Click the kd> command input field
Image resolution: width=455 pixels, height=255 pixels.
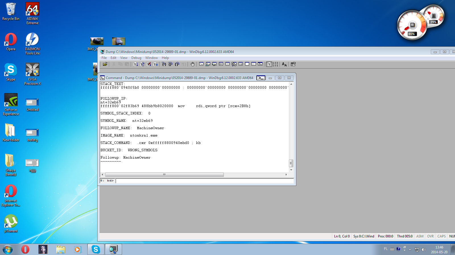[204, 181]
